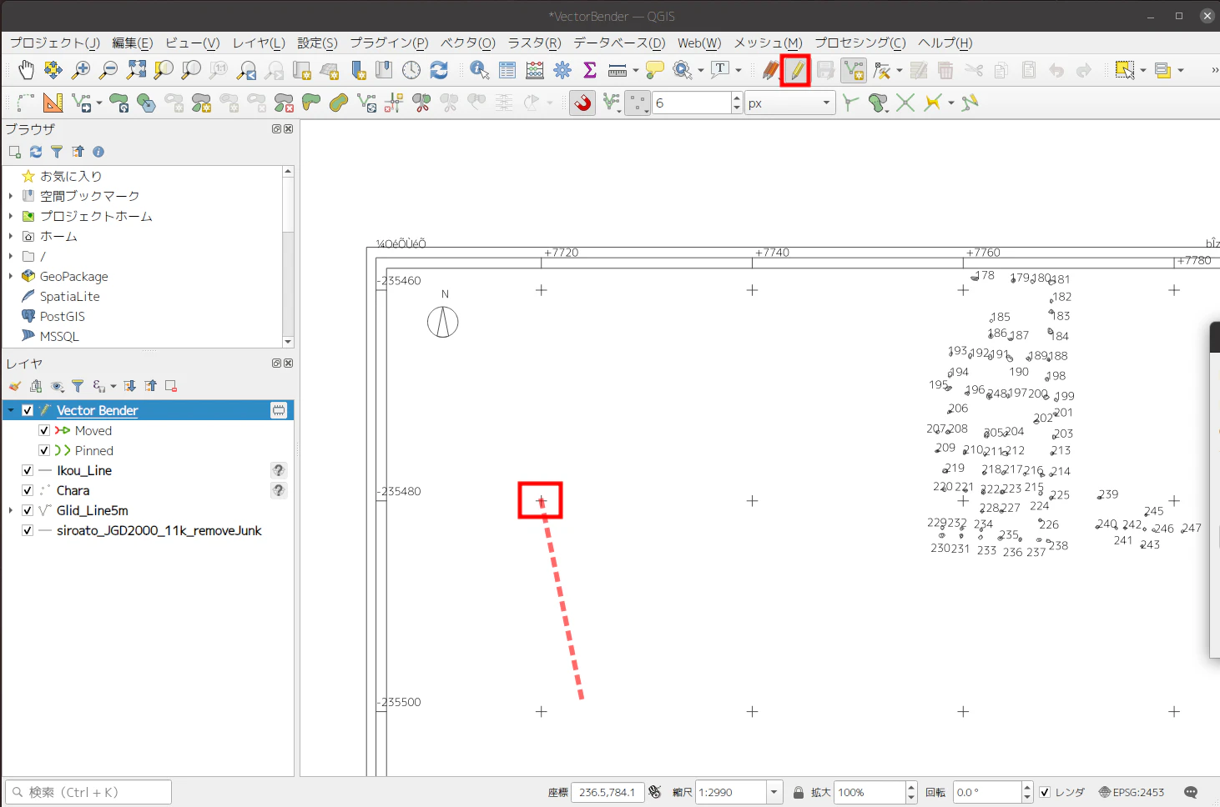Toggle Pinned layer visibility checkbox
The width and height of the screenshot is (1220, 807).
44,450
